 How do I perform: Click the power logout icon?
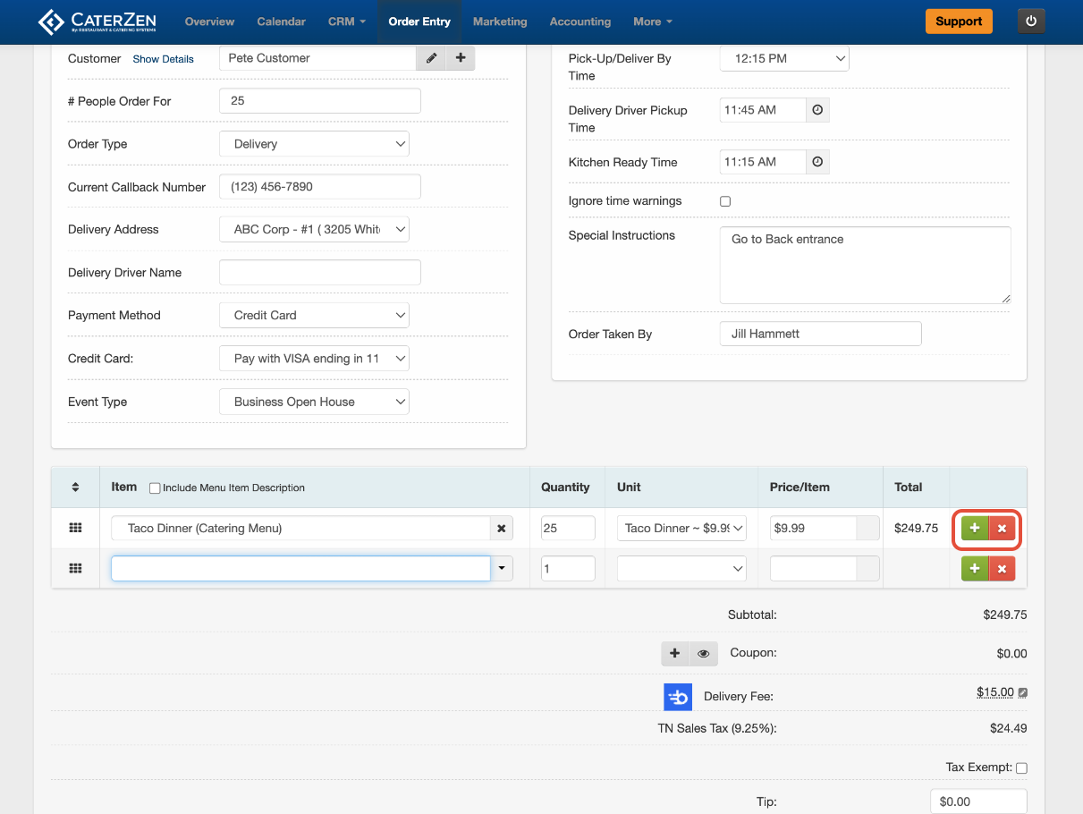click(x=1031, y=21)
